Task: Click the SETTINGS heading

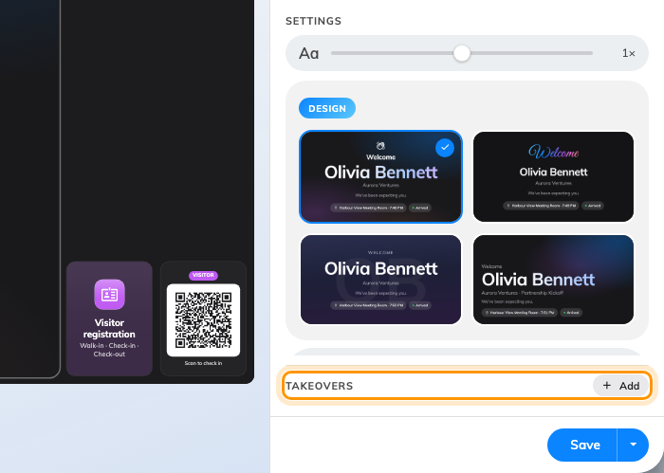Action: 313,21
